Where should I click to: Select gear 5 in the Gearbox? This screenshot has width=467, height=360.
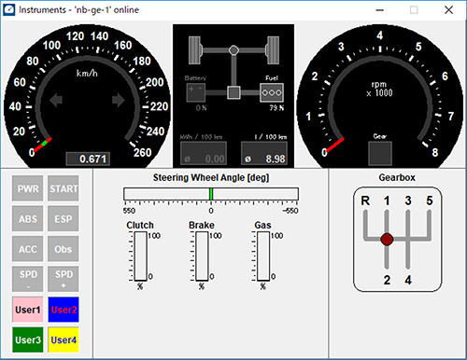430,201
